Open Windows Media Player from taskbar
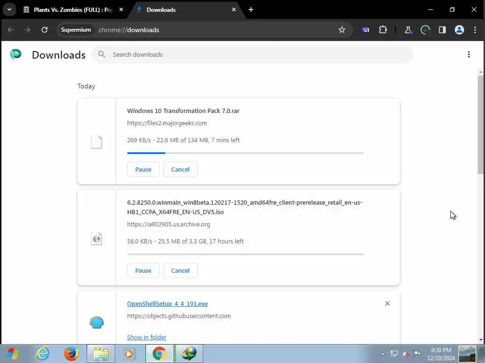The image size is (485, 363). [129, 354]
